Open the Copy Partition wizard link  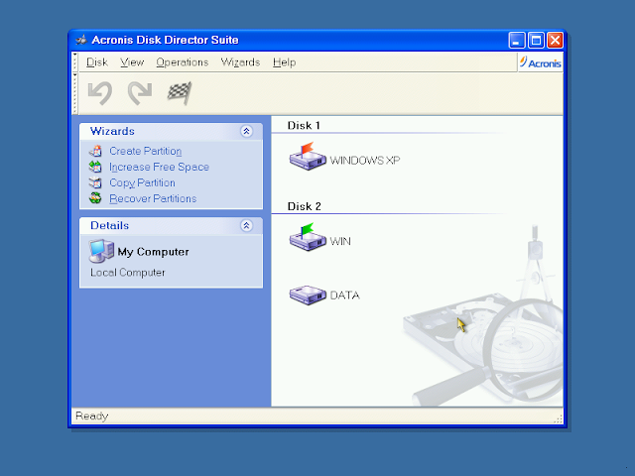point(142,182)
